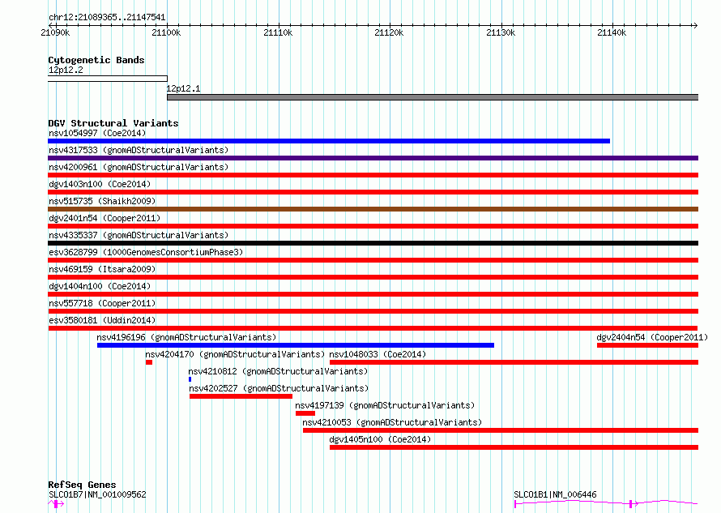Image resolution: width=721 pixels, height=513 pixels.
Task: Click the nsv4197139 (gnomADStructuralVariants) label
Action: pyautogui.click(x=385, y=405)
